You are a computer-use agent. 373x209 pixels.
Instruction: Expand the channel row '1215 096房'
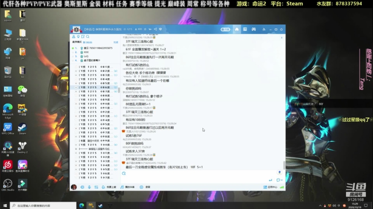pos(76,128)
